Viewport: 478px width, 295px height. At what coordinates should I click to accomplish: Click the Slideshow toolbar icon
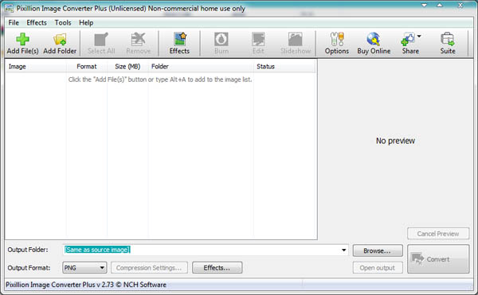pyautogui.click(x=295, y=39)
